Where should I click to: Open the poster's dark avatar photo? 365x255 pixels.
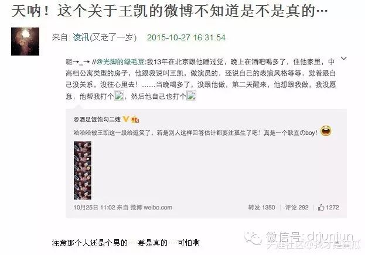25,42
